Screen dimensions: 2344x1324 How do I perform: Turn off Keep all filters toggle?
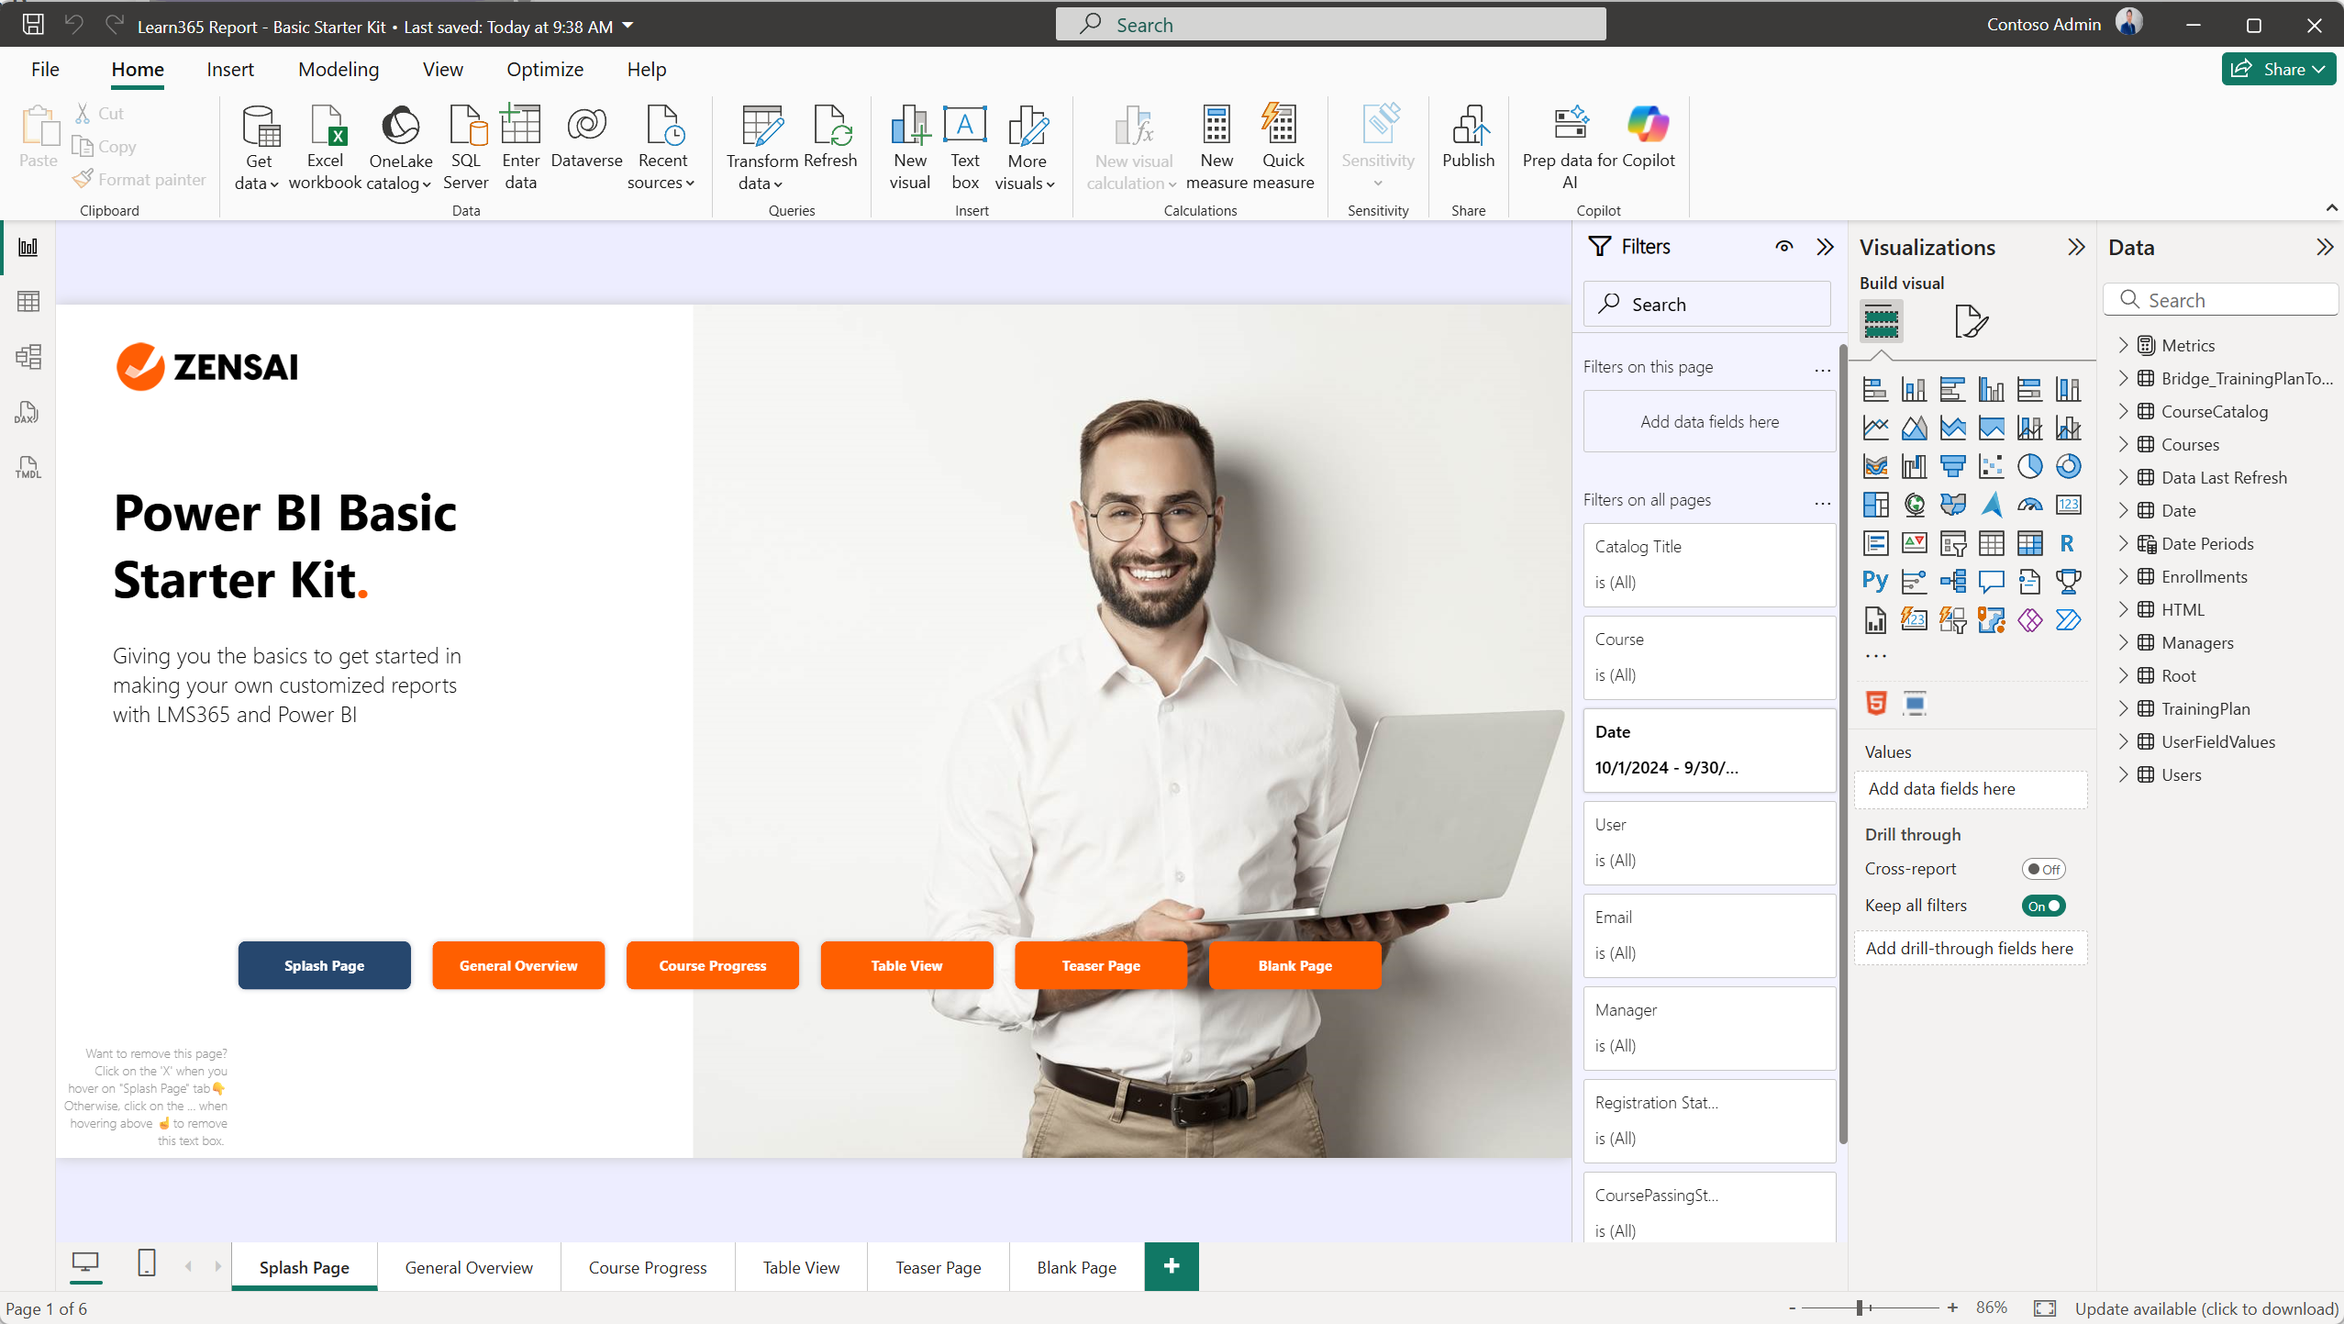tap(2043, 906)
